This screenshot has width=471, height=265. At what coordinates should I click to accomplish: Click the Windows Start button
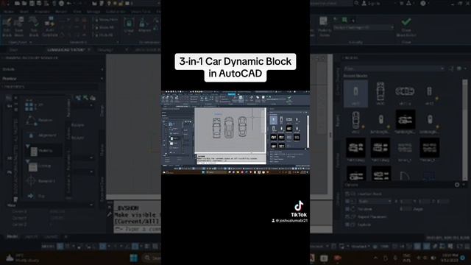134,258
